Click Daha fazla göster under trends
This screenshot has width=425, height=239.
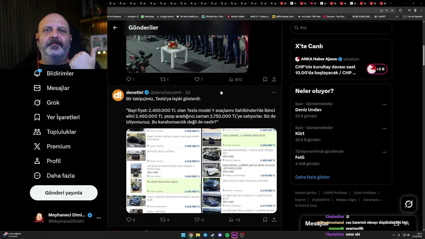pos(312,177)
